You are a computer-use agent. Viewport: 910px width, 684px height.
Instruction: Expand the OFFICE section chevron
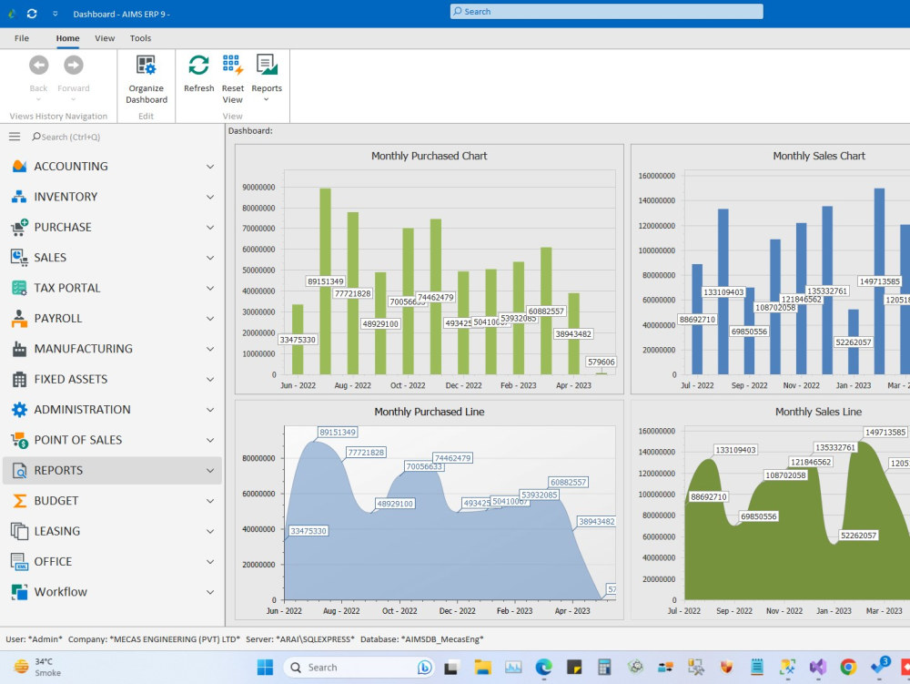click(210, 562)
